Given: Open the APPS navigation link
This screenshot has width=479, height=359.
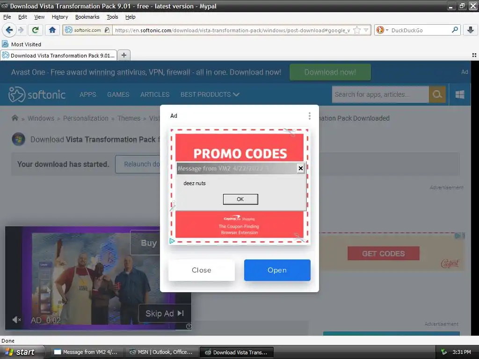Looking at the screenshot, I should (x=87, y=94).
